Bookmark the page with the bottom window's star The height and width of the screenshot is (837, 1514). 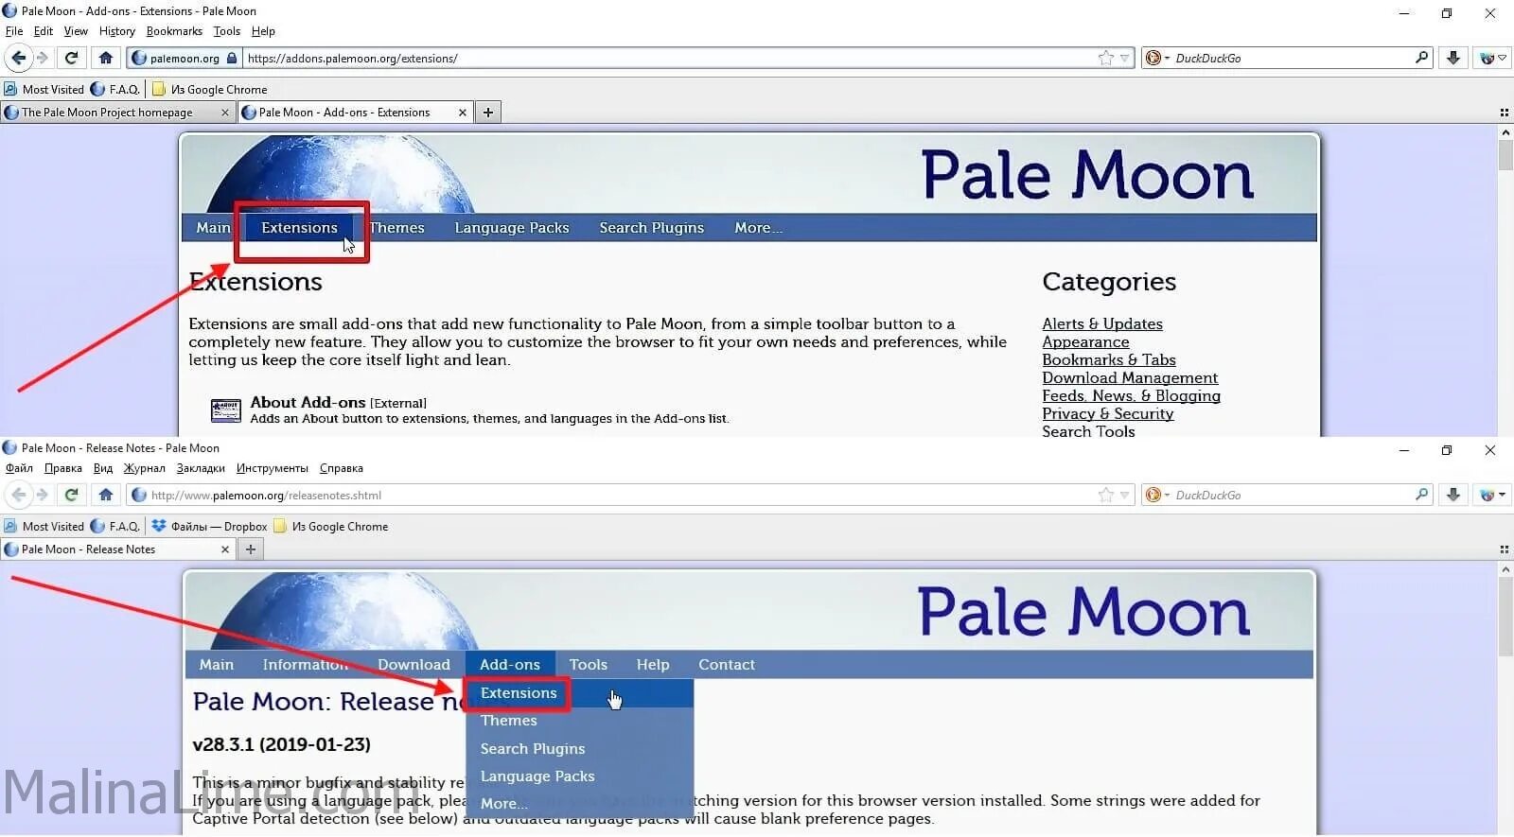pyautogui.click(x=1105, y=496)
